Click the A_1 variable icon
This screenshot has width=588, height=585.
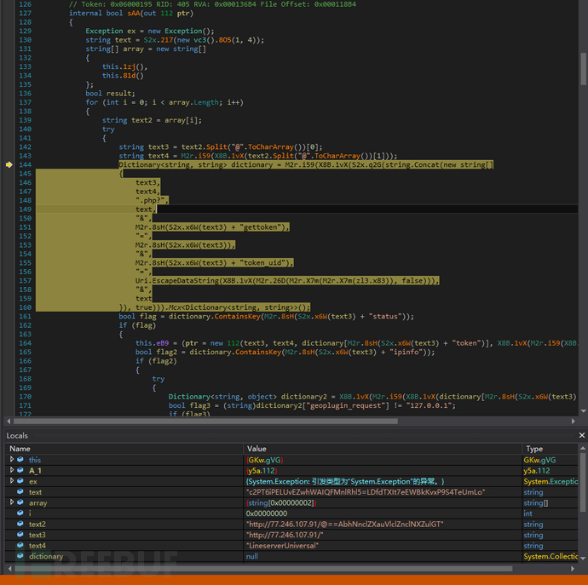coord(20,470)
